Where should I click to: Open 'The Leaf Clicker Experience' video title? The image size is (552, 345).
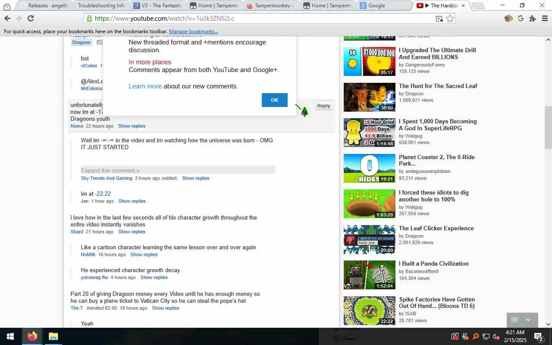436,228
